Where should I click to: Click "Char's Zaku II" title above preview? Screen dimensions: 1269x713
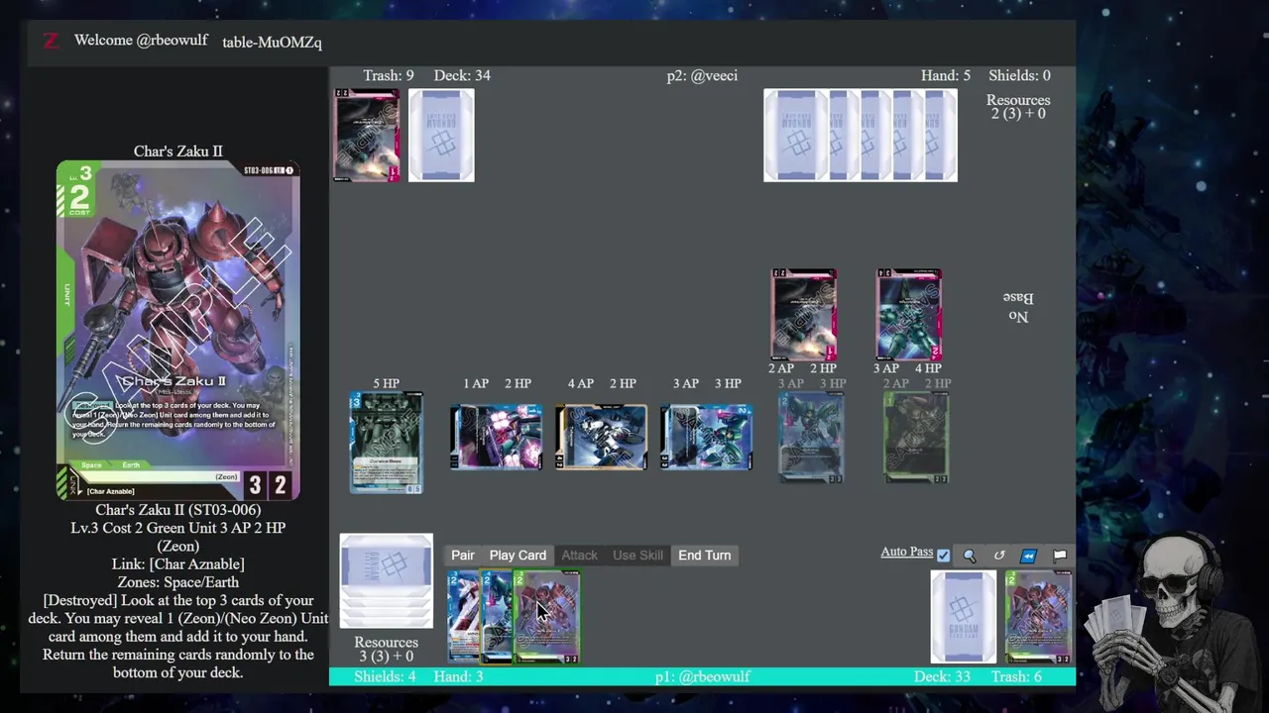tap(178, 151)
